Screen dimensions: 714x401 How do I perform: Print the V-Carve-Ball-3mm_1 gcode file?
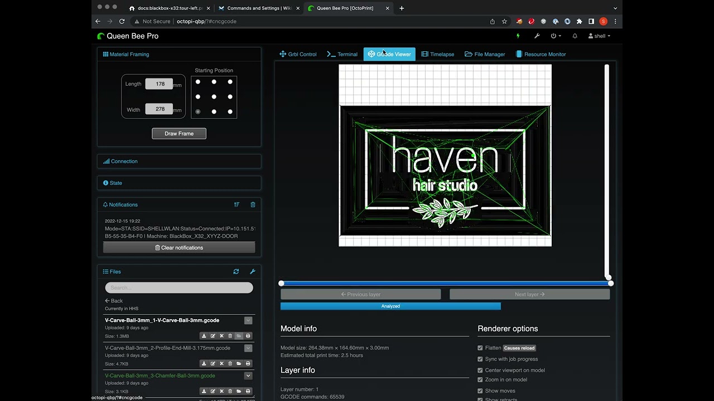[x=248, y=336]
